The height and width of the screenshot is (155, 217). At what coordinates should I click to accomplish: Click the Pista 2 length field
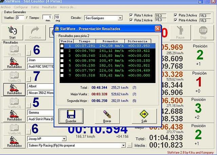(x=160, y=20)
